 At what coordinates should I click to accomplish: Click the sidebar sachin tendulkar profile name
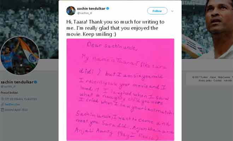tap(17, 82)
